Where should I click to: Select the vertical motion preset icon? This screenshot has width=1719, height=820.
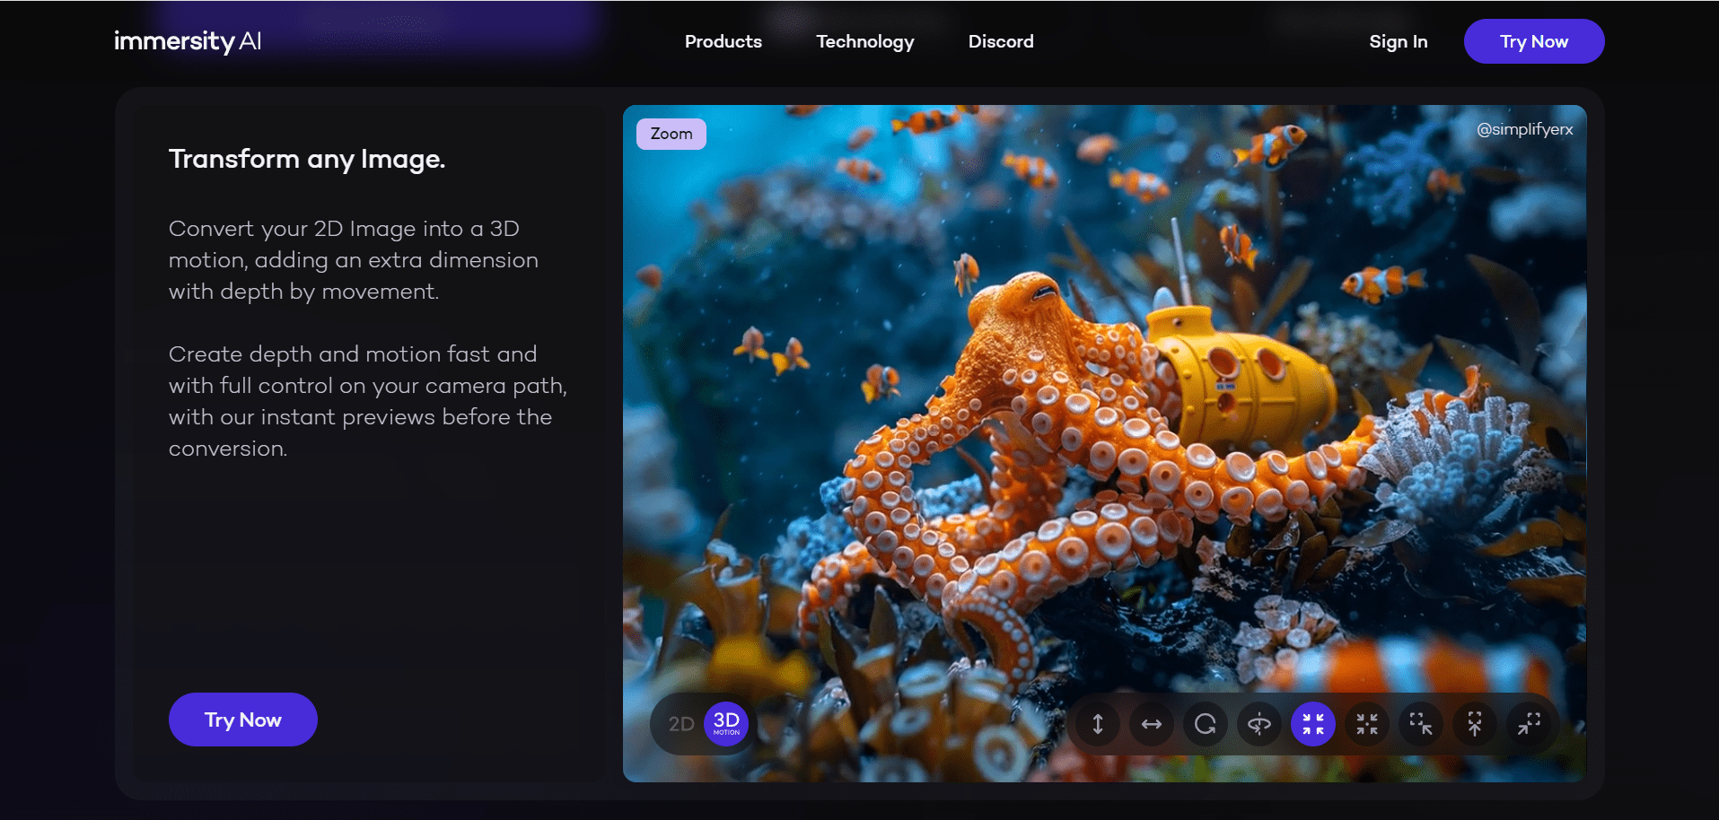1096,724
